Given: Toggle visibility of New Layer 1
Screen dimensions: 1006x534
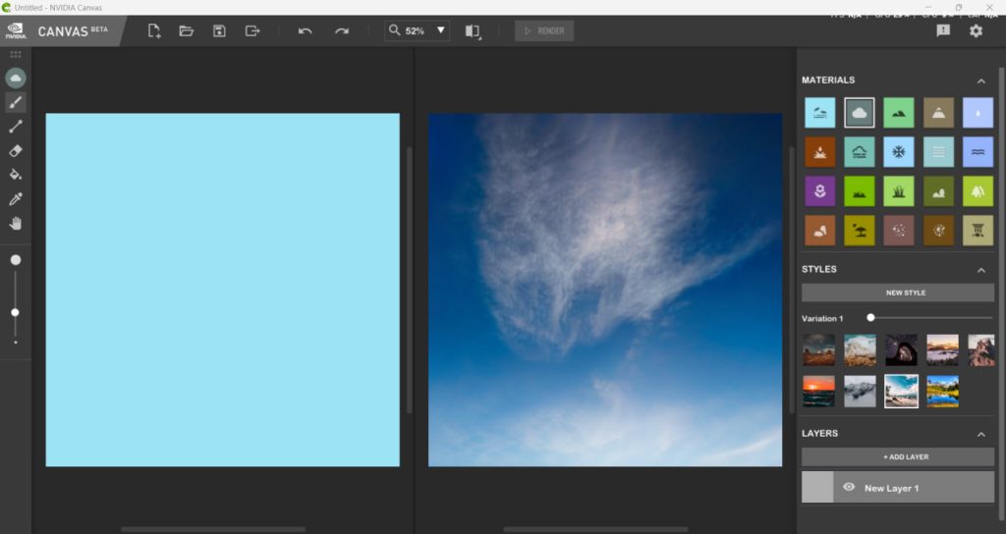Looking at the screenshot, I should pos(848,487).
